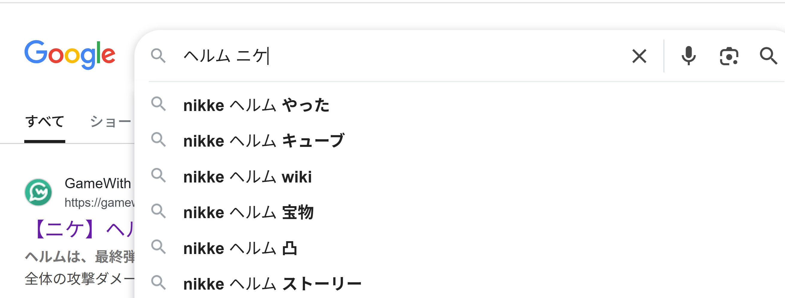Viewport: 785px width, 298px height.
Task: Choose suggestion "nikke ヘルム キューブ"
Action: (264, 141)
